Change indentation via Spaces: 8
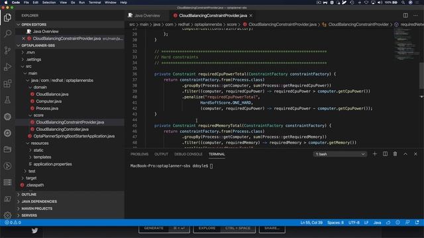The height and width of the screenshot is (238, 424). 335,223
